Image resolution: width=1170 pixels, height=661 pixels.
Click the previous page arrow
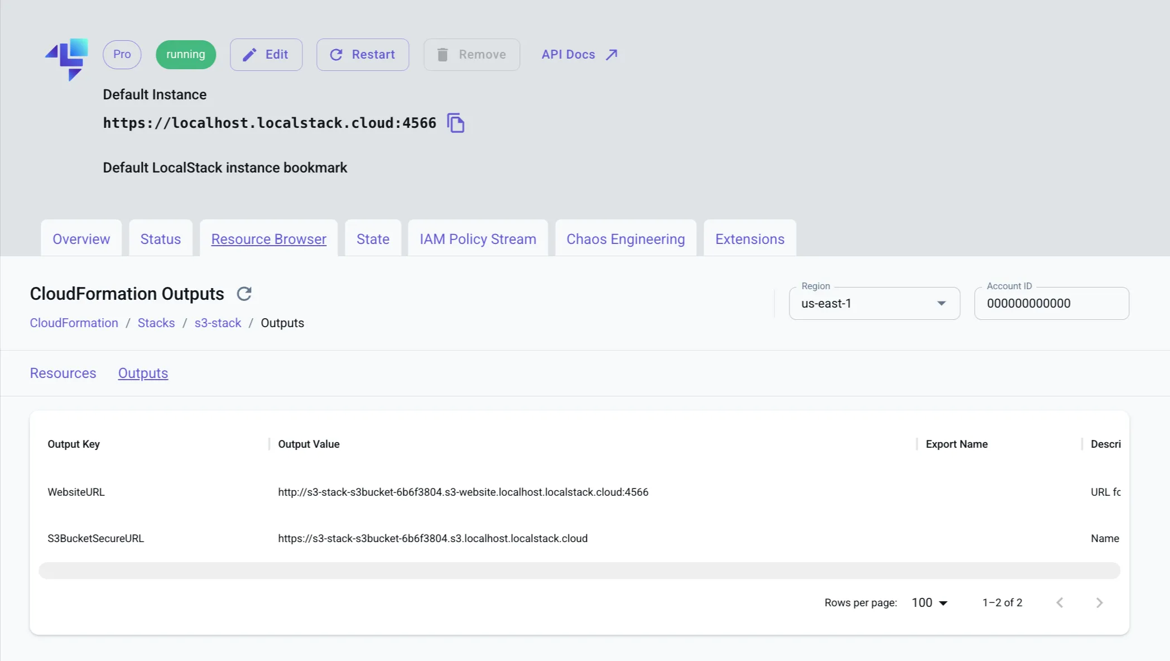tap(1060, 602)
